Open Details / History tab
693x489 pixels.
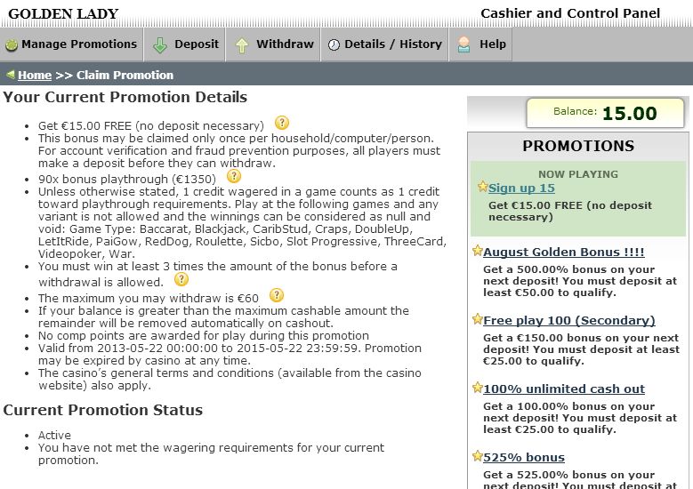(385, 44)
